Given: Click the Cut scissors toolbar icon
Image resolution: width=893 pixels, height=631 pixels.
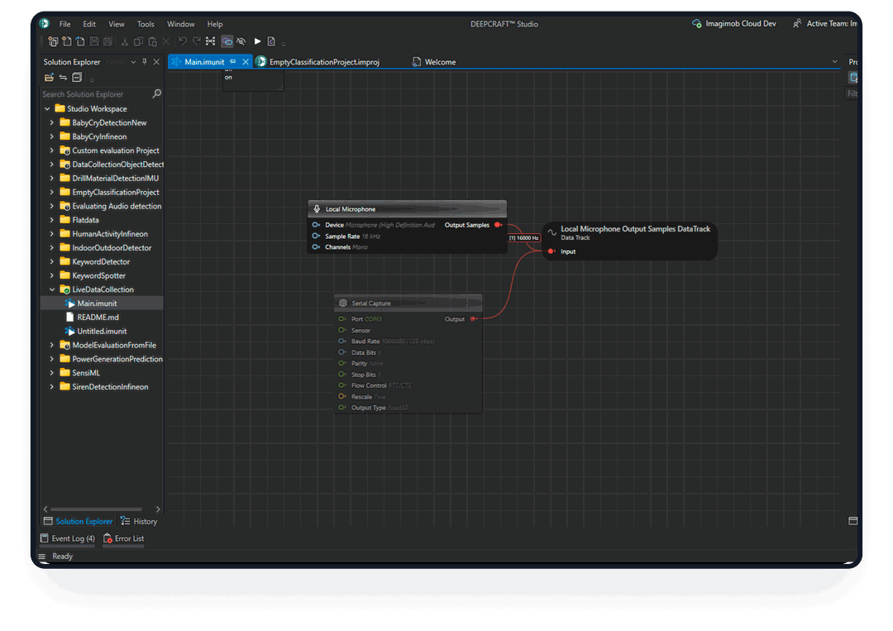Looking at the screenshot, I should (x=125, y=41).
